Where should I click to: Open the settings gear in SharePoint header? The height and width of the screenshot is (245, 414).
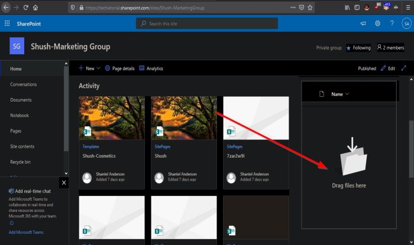click(x=377, y=24)
